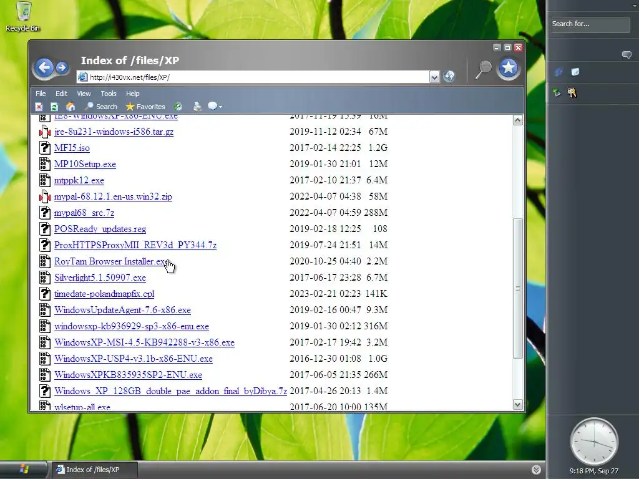This screenshot has height=479, width=639.
Task: Open the address bar dropdown arrow
Action: 434,77
